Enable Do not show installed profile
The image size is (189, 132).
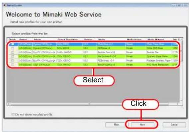point(13,114)
